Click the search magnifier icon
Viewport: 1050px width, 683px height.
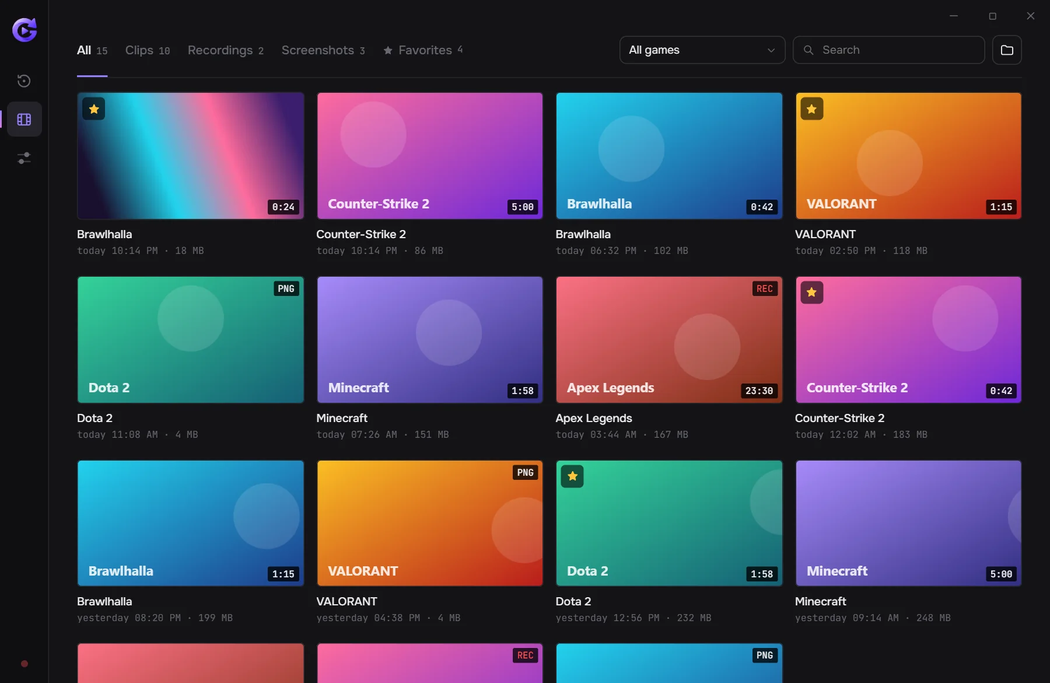[808, 50]
